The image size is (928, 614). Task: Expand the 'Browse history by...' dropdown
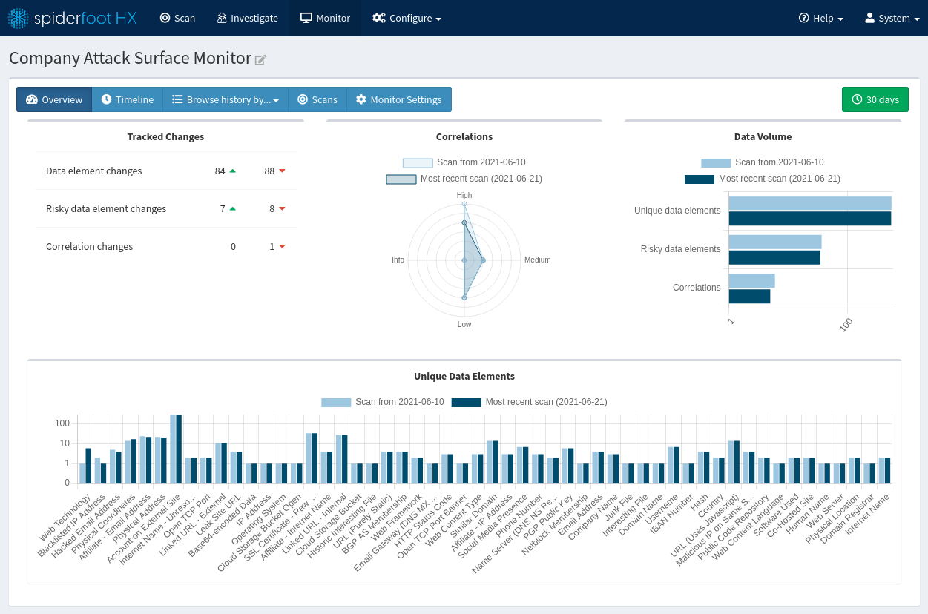(x=226, y=99)
